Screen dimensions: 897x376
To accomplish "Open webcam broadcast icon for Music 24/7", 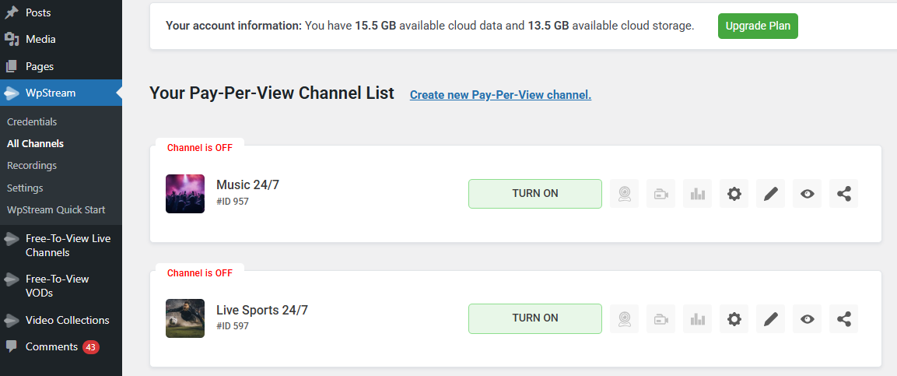I will click(x=624, y=193).
